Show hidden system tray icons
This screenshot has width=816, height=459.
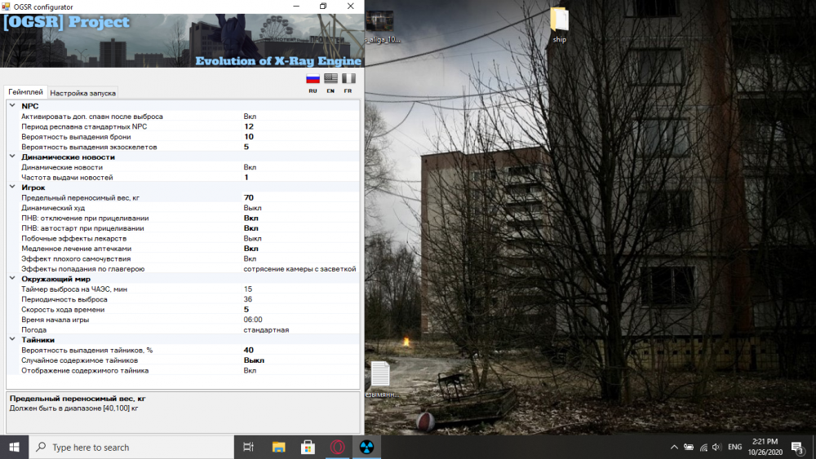674,447
